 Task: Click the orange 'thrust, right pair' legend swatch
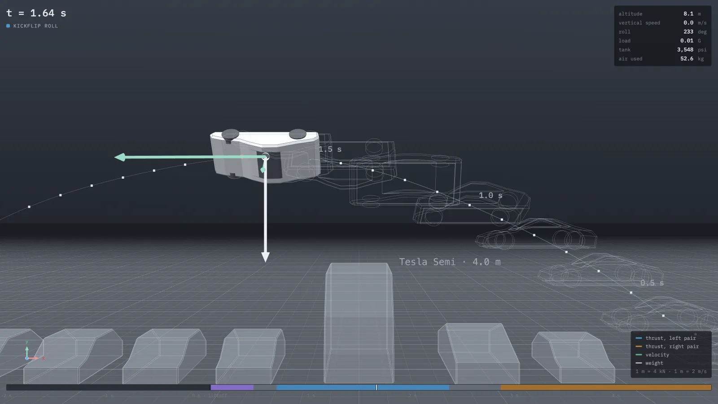(639, 347)
